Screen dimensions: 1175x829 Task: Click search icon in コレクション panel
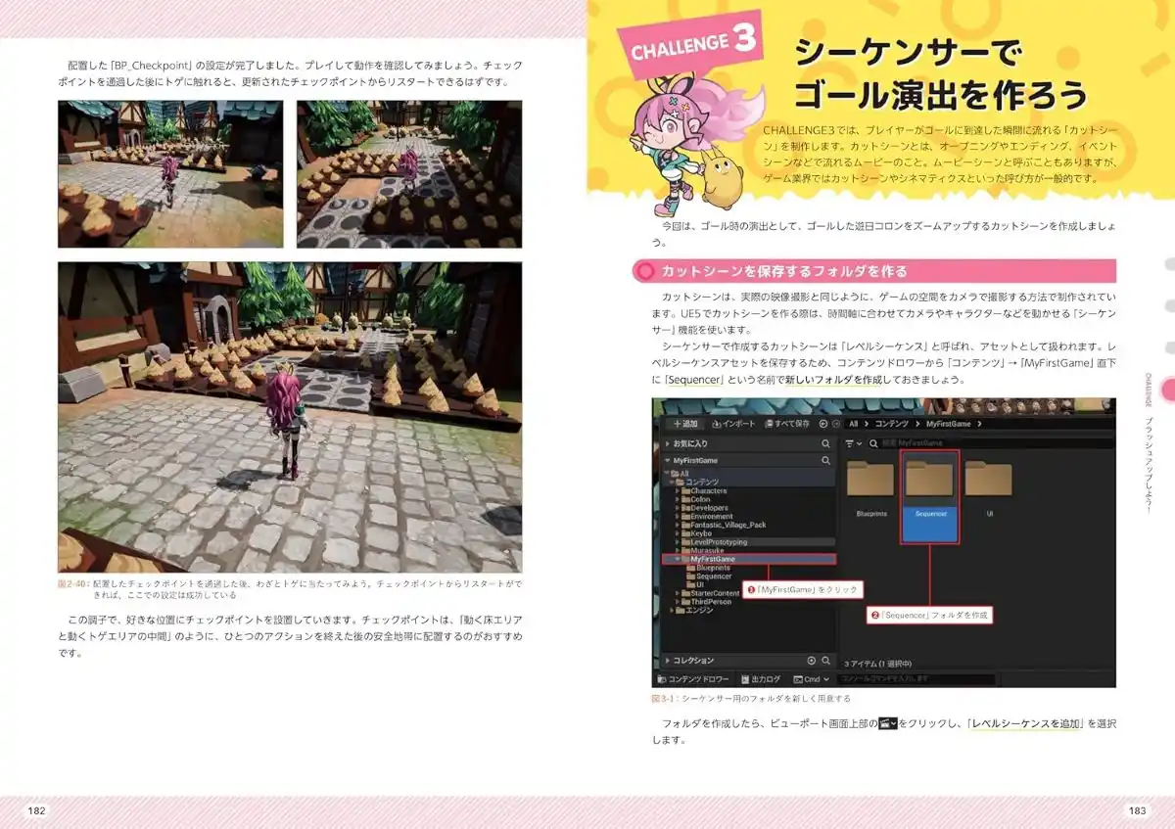coord(825,661)
